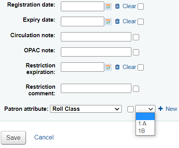Viewport: 179px width, 148px height.
Task: Open calendar picker for Restriction expiration
Action: (x=108, y=67)
